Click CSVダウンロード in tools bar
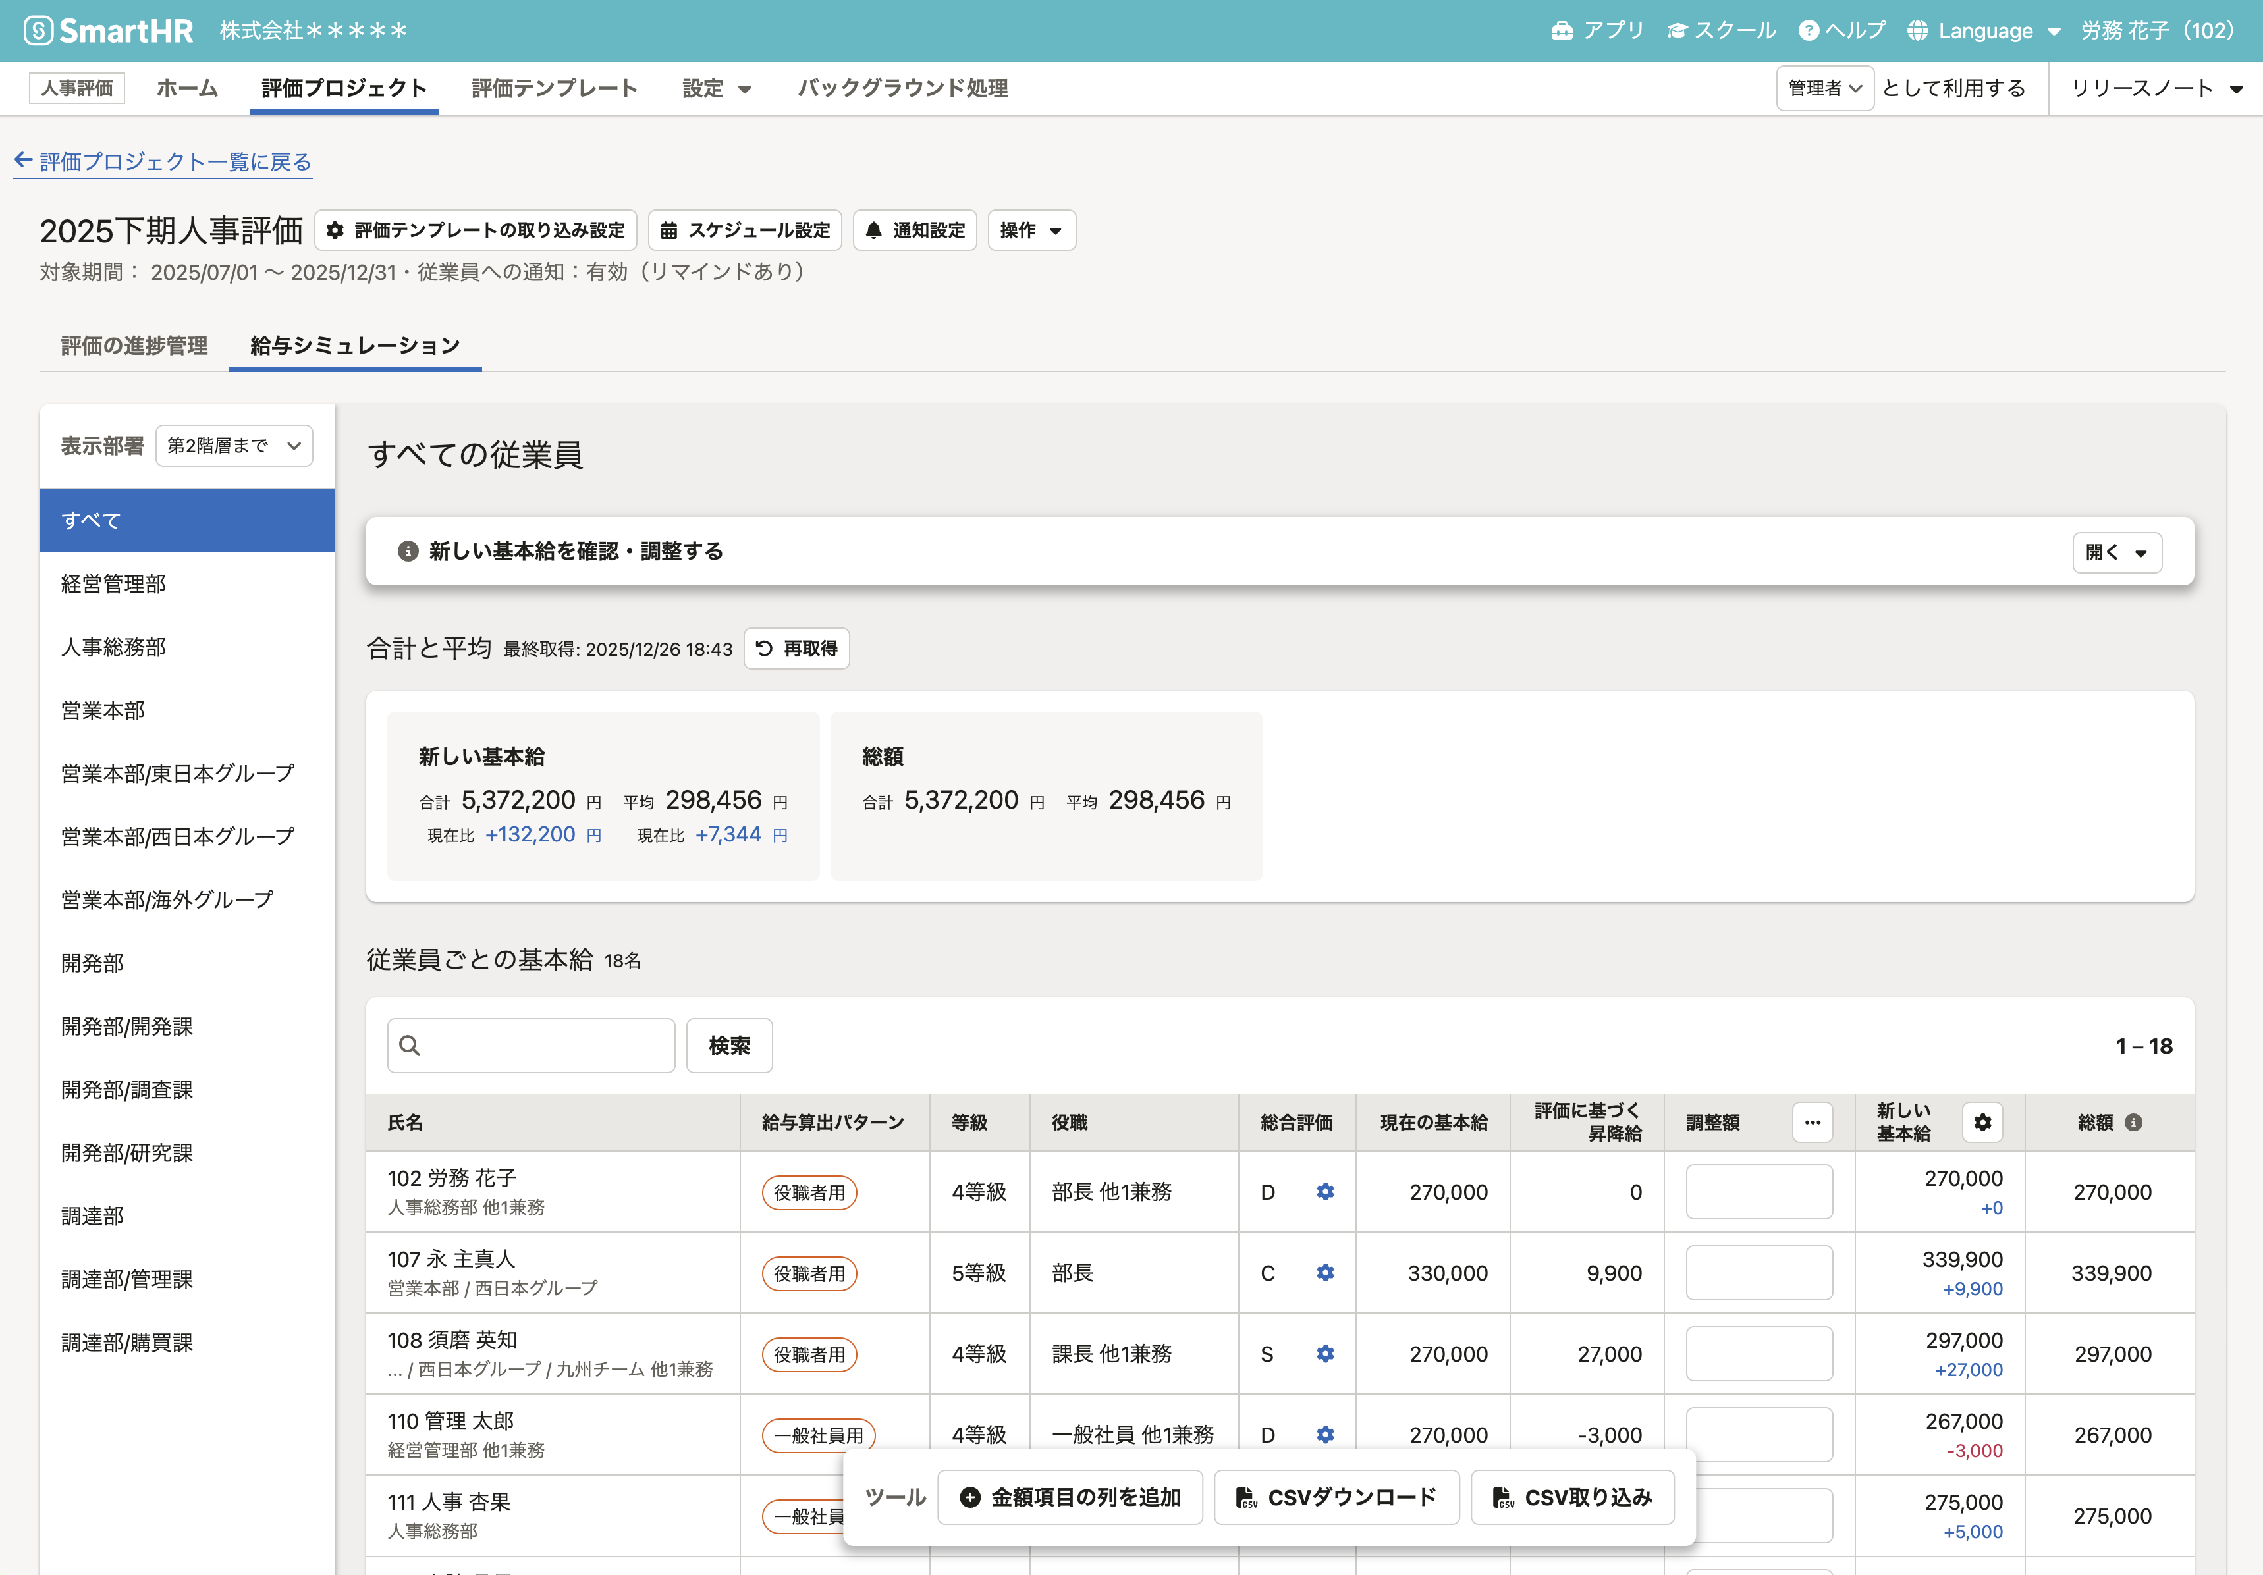The image size is (2263, 1575). pyautogui.click(x=1336, y=1497)
